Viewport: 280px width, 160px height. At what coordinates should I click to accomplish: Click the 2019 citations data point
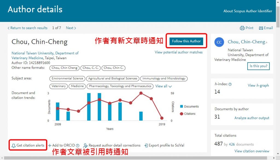coord(162,118)
